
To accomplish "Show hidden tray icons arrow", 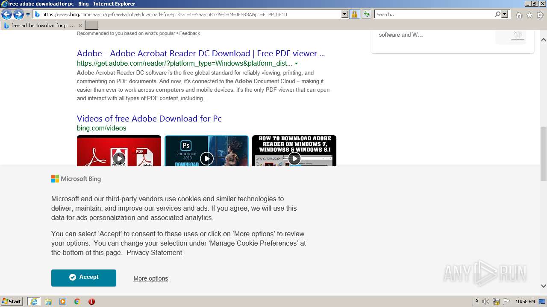I will 477,301.
